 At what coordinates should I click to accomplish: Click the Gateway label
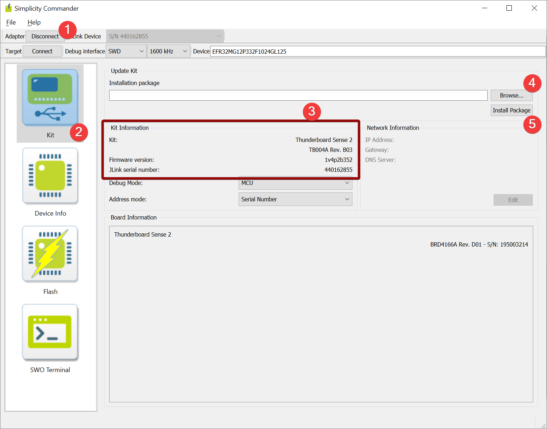pos(377,150)
